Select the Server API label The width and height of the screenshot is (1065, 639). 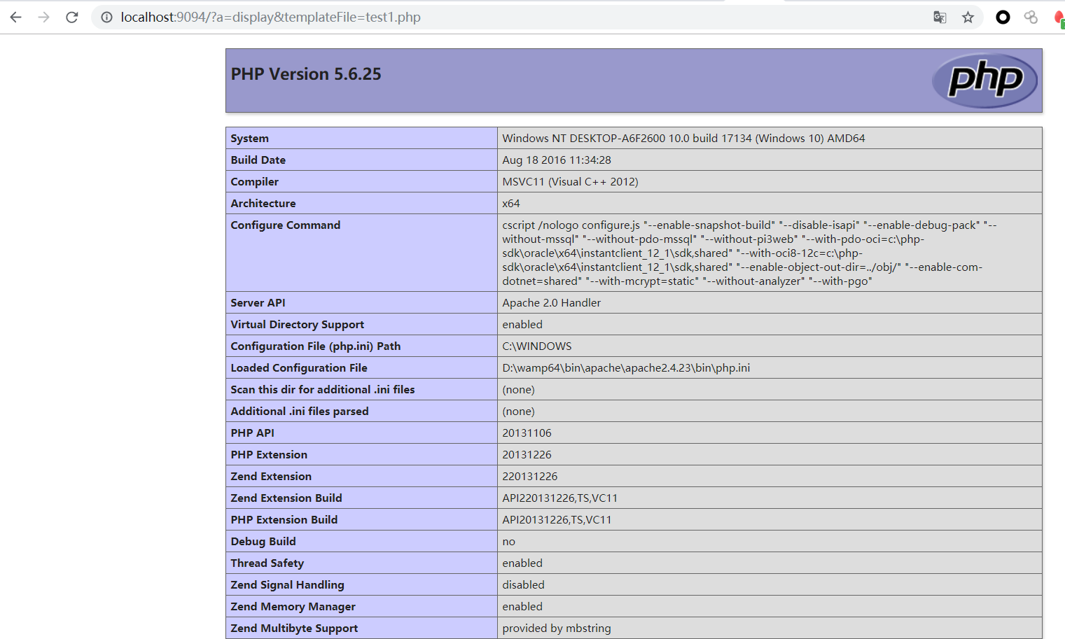[x=258, y=303]
